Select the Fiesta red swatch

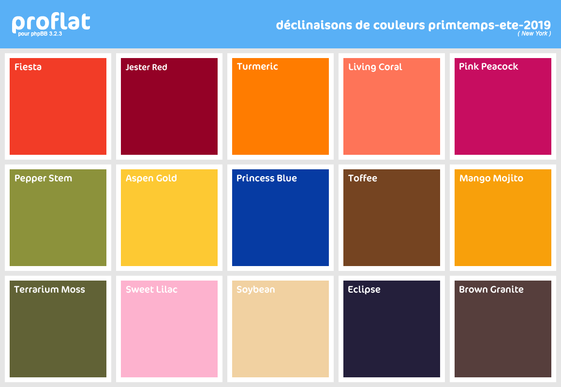tap(58, 106)
